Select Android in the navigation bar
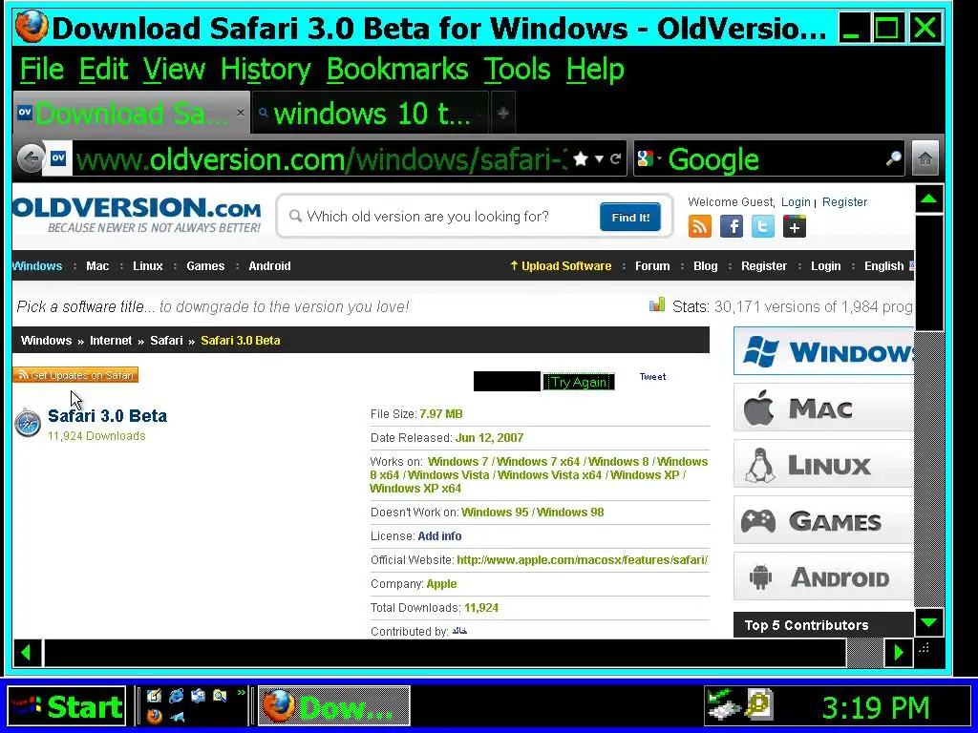This screenshot has width=978, height=733. pyautogui.click(x=269, y=266)
